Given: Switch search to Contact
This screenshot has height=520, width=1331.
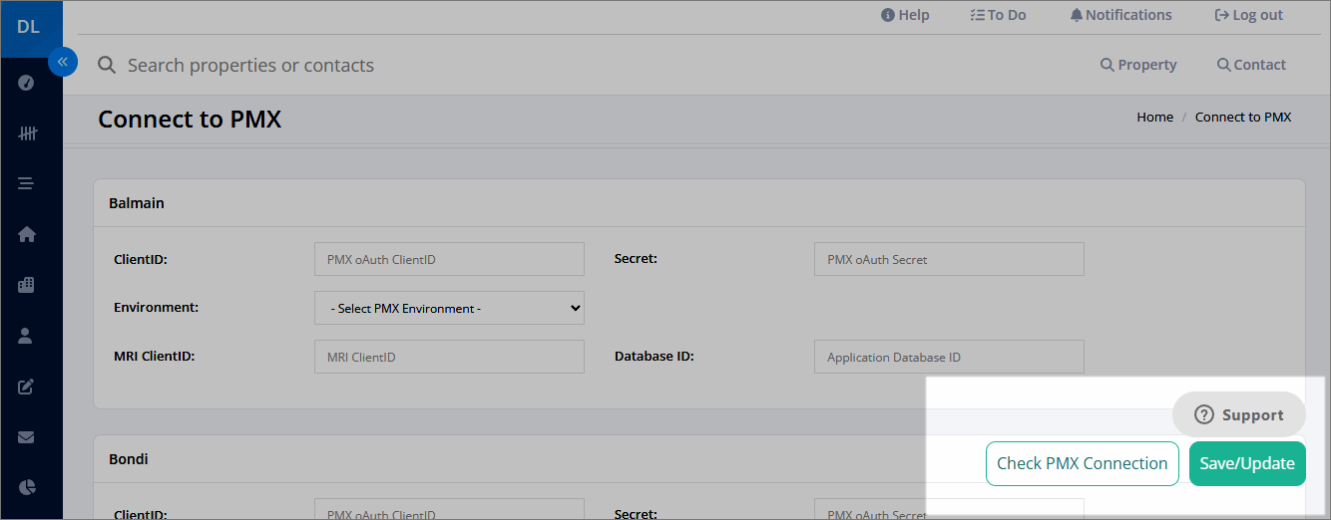Looking at the screenshot, I should [1251, 65].
